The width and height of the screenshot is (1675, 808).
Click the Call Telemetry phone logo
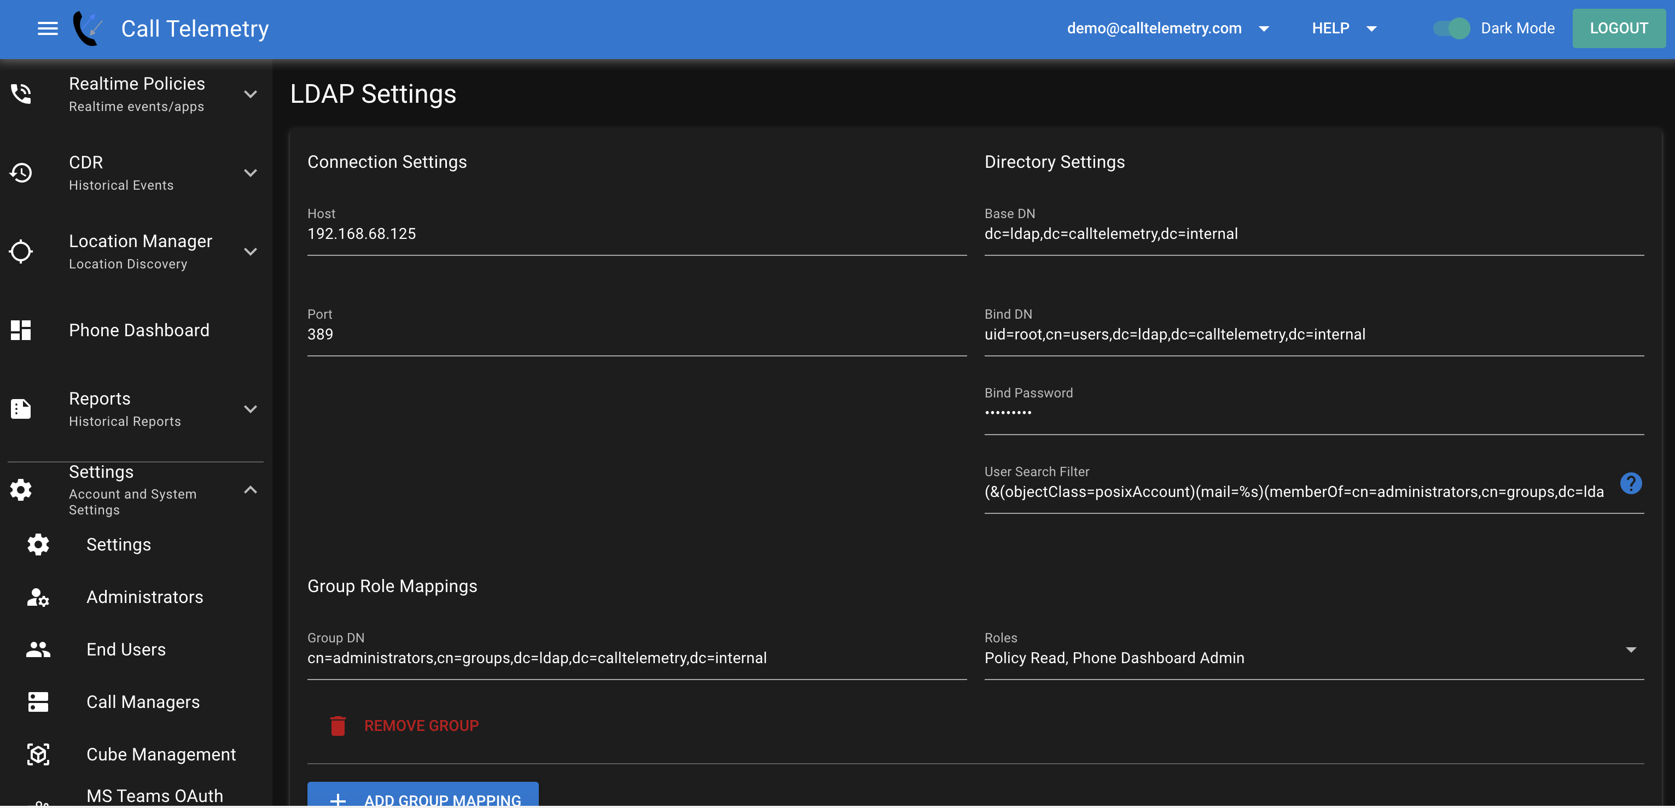point(87,28)
